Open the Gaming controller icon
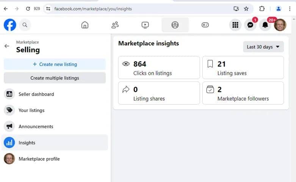 (205, 25)
